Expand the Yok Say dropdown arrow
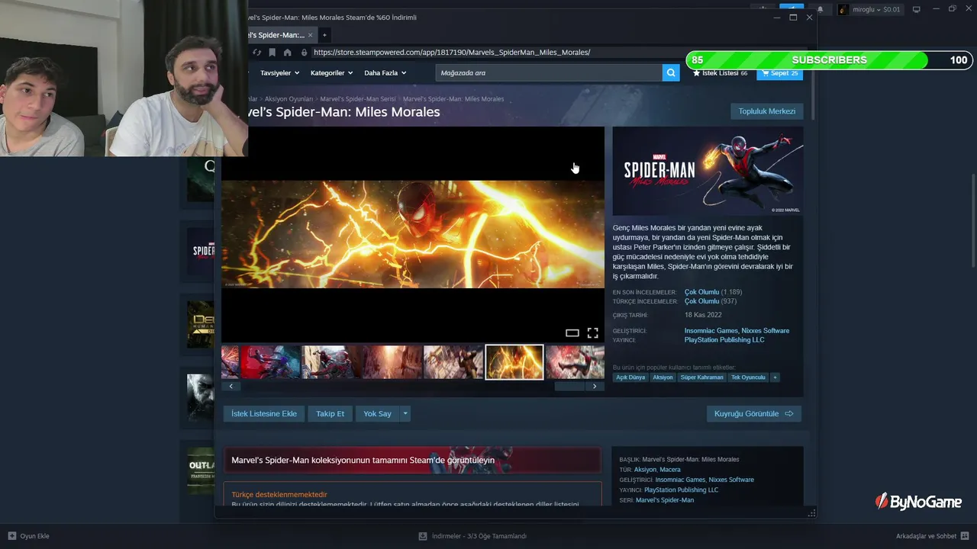 (405, 413)
